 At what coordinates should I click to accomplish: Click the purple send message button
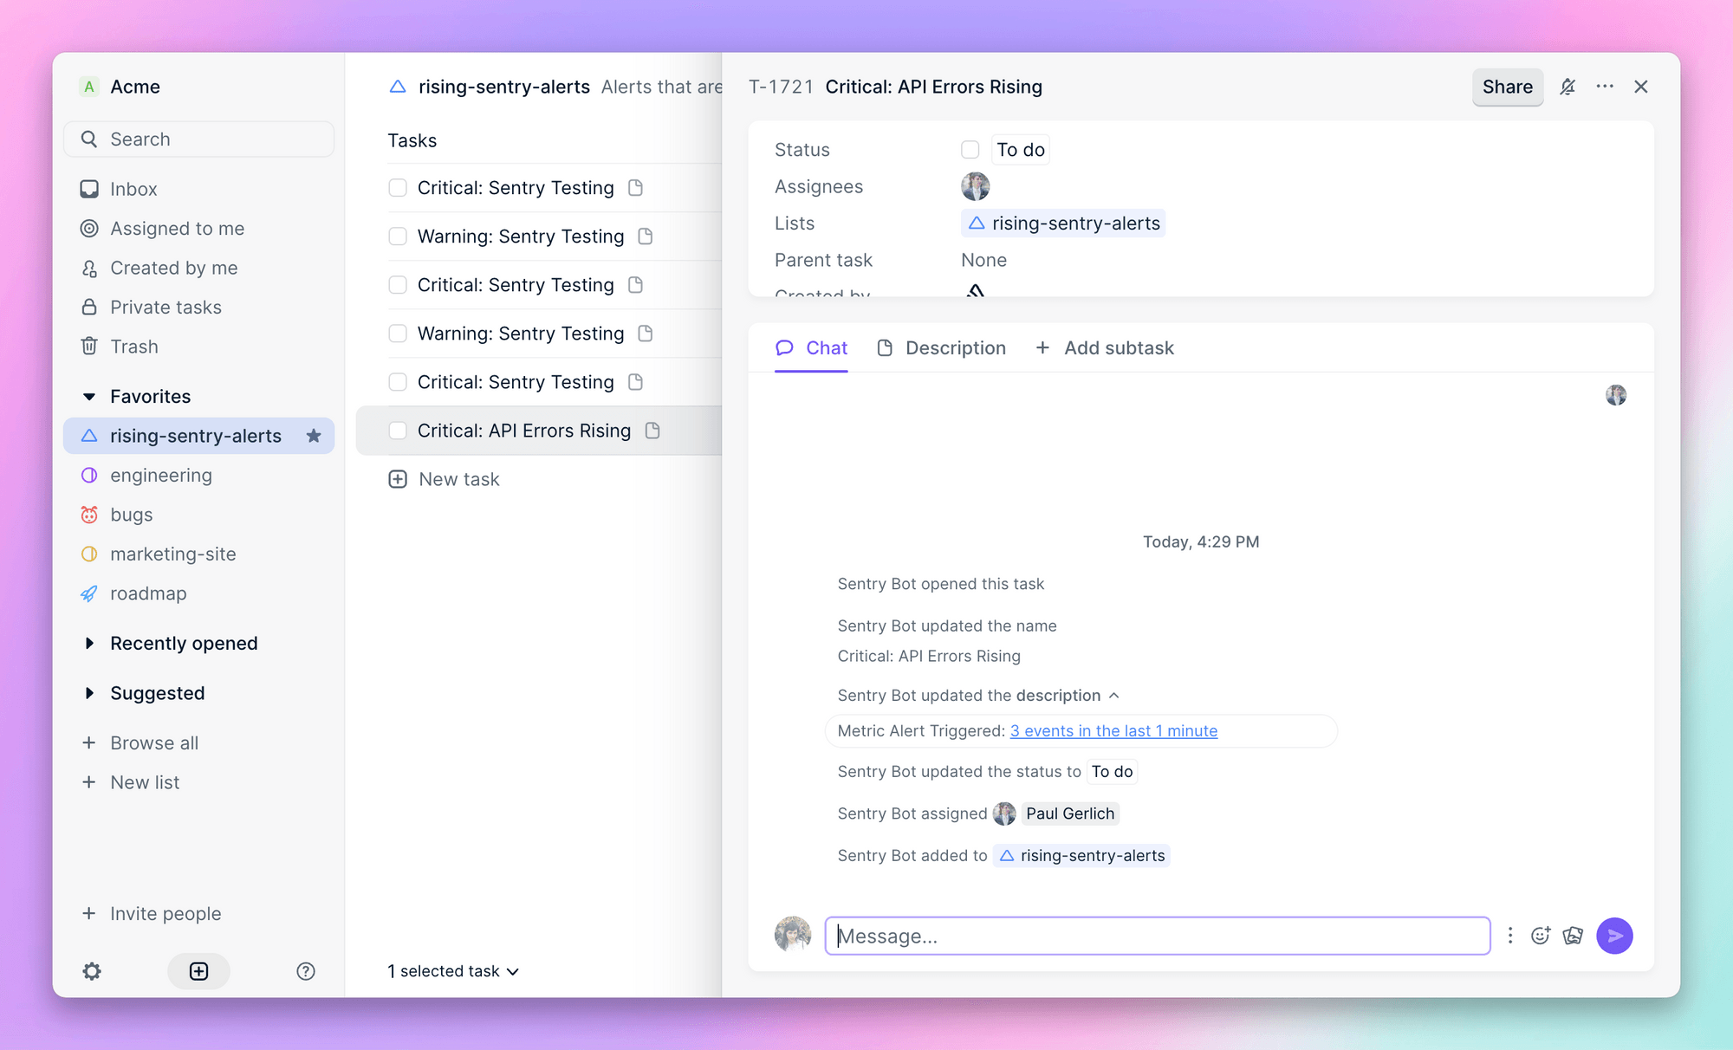(x=1614, y=936)
